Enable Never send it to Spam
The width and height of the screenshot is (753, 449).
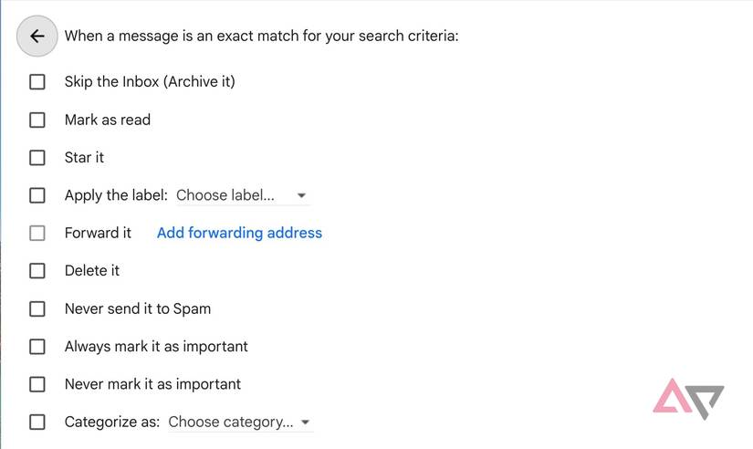37,308
